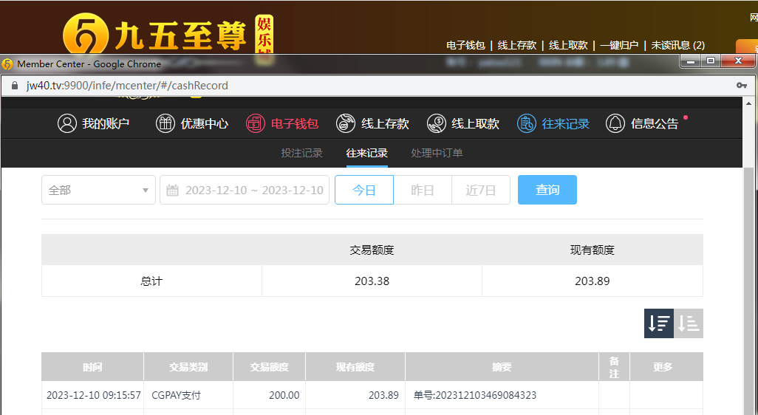Click the 九五至尊 logo in background page
This screenshot has height=415, width=758.
point(154,35)
